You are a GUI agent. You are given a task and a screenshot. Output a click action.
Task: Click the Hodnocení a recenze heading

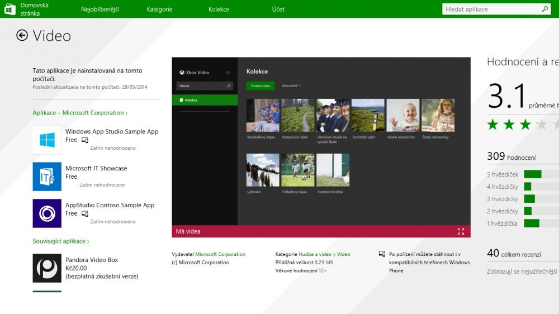(523, 61)
